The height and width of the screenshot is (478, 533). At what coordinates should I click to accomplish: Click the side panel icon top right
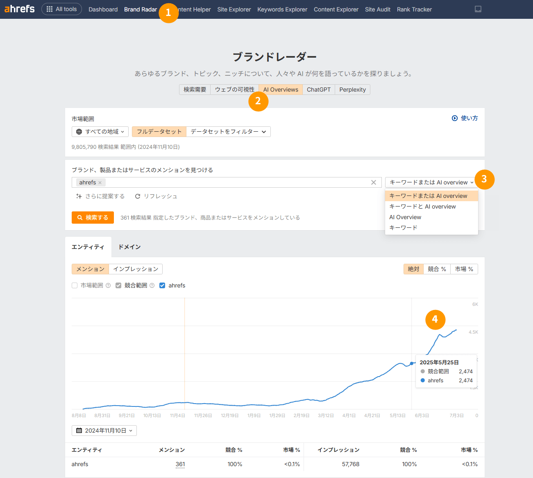point(478,9)
